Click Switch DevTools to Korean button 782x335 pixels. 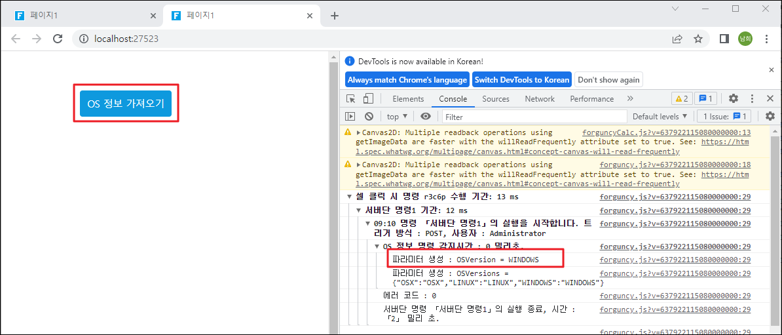(521, 79)
